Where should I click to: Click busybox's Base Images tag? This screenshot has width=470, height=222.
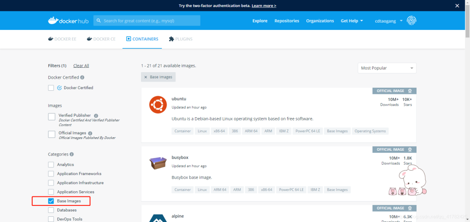click(337, 190)
